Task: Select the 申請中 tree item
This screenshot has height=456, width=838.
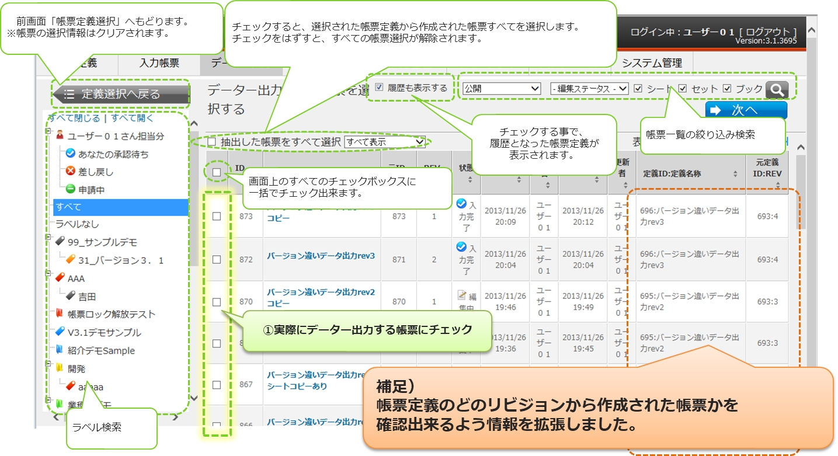Action: click(92, 190)
